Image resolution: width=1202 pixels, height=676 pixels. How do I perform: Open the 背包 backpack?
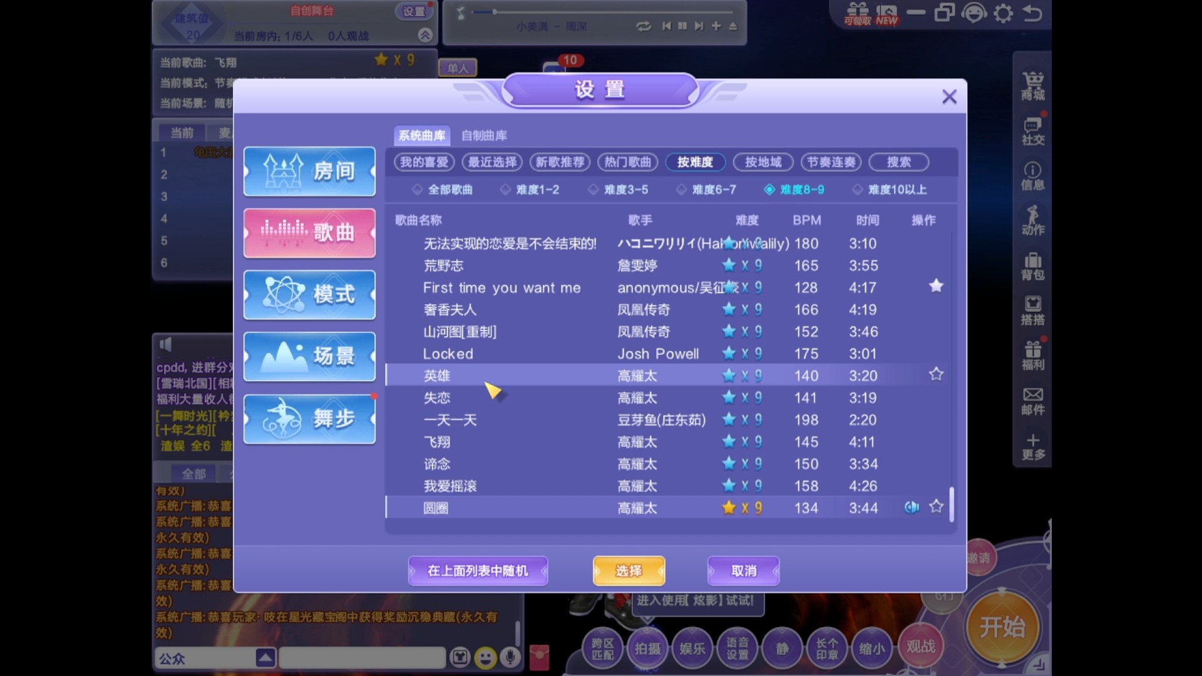point(1032,265)
